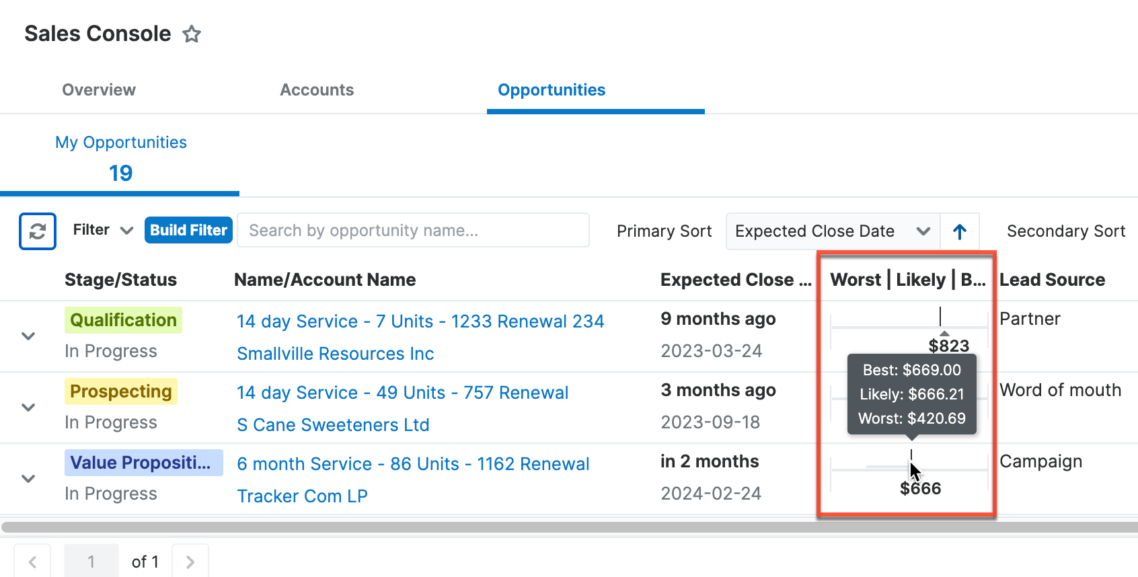The height and width of the screenshot is (577, 1138).
Task: Click the Qualification stage badge
Action: coord(123,320)
